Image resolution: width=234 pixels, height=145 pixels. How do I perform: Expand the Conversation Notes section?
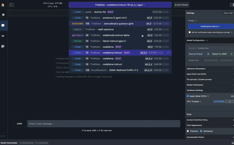click(210, 137)
